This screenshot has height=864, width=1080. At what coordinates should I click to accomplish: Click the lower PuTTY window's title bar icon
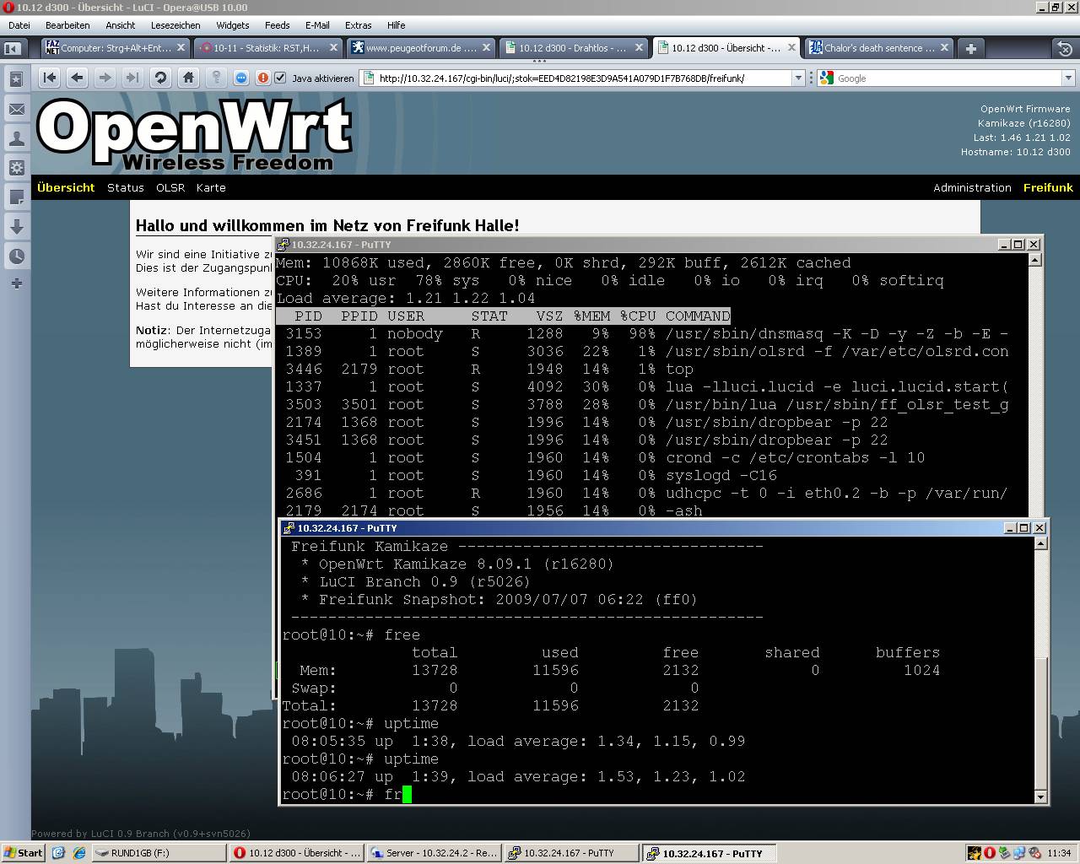[289, 528]
